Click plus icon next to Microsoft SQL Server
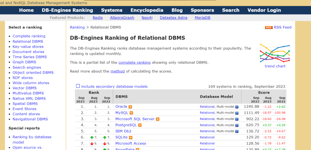311x150 pixels. tap(158, 119)
